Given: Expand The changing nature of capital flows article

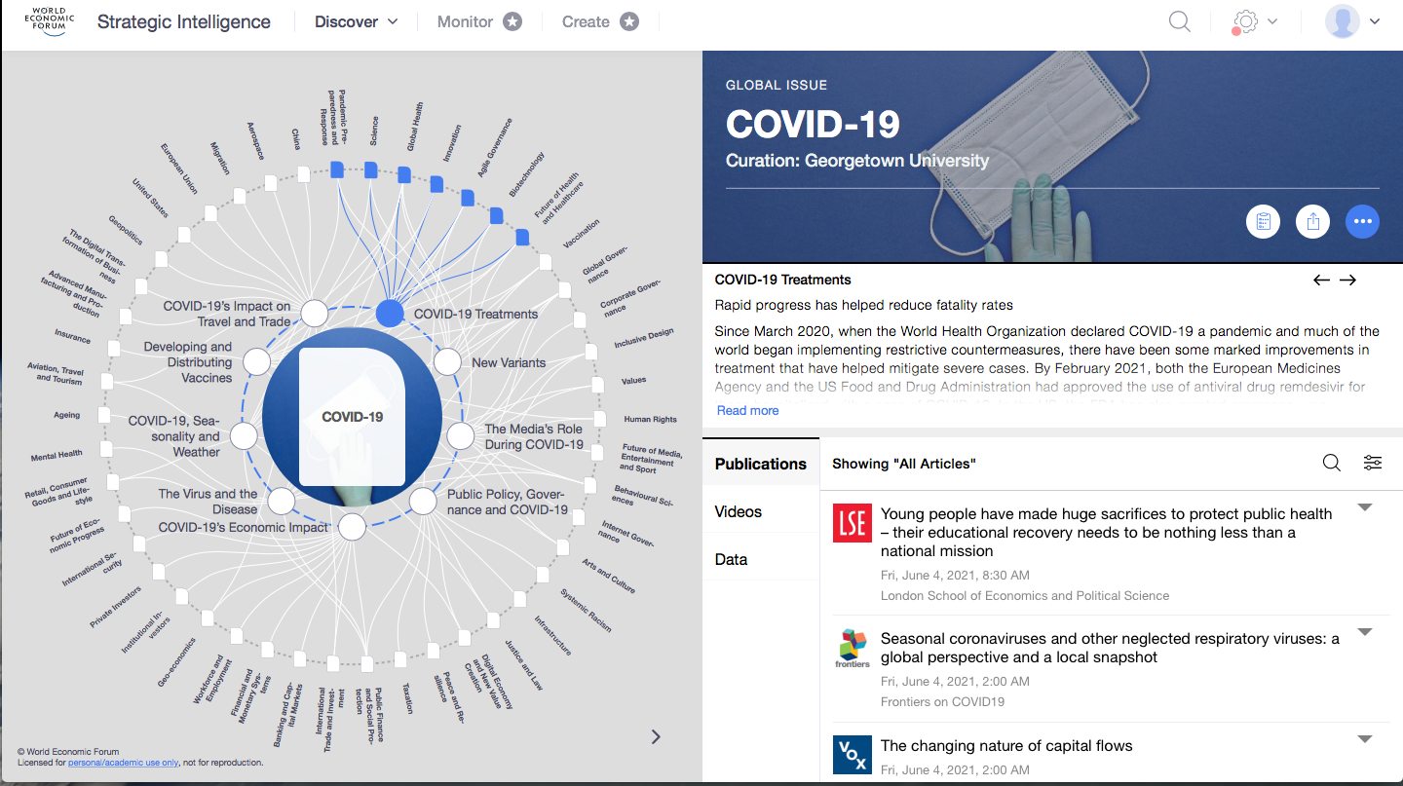Looking at the screenshot, I should click(1365, 739).
